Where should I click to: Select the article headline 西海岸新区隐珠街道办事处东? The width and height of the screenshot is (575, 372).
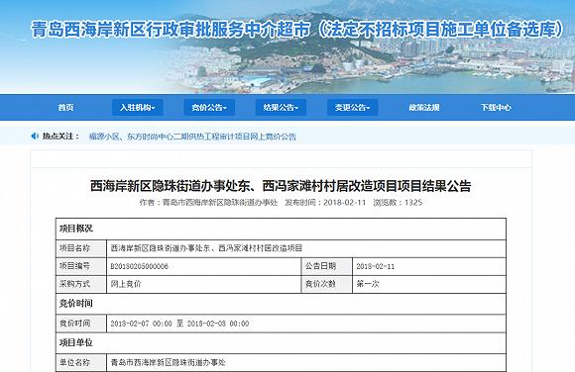click(281, 186)
